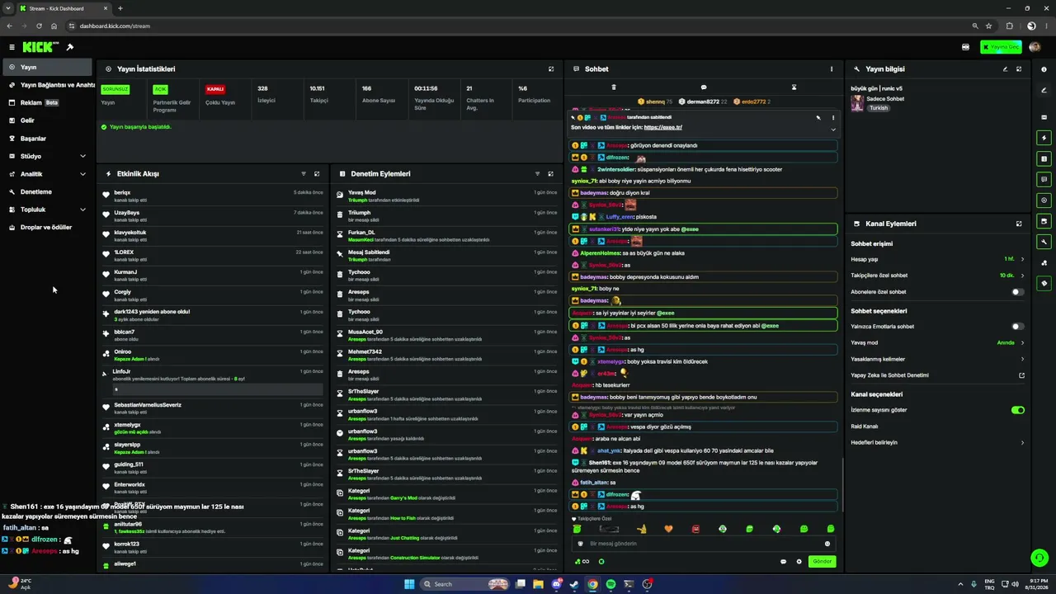This screenshot has height=594, width=1056.
Task: Open Hedefleri belirleyin settings
Action: pos(937,443)
